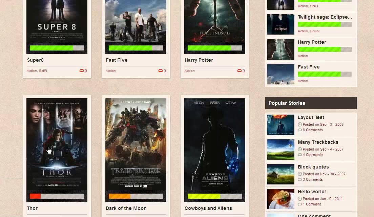374x217 pixels.
Task: Open the comment bubble icon on Super8 card
Action: [82, 71]
